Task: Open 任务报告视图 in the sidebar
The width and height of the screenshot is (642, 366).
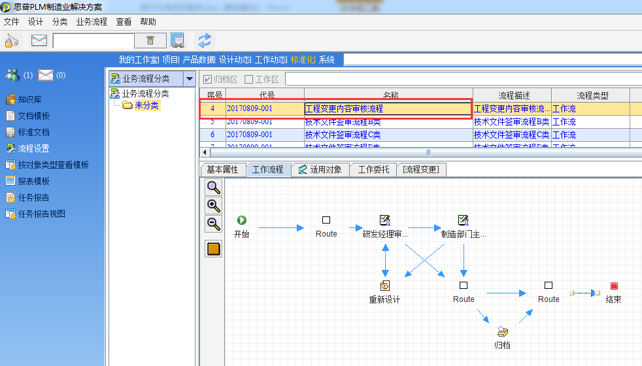Action: (35, 214)
